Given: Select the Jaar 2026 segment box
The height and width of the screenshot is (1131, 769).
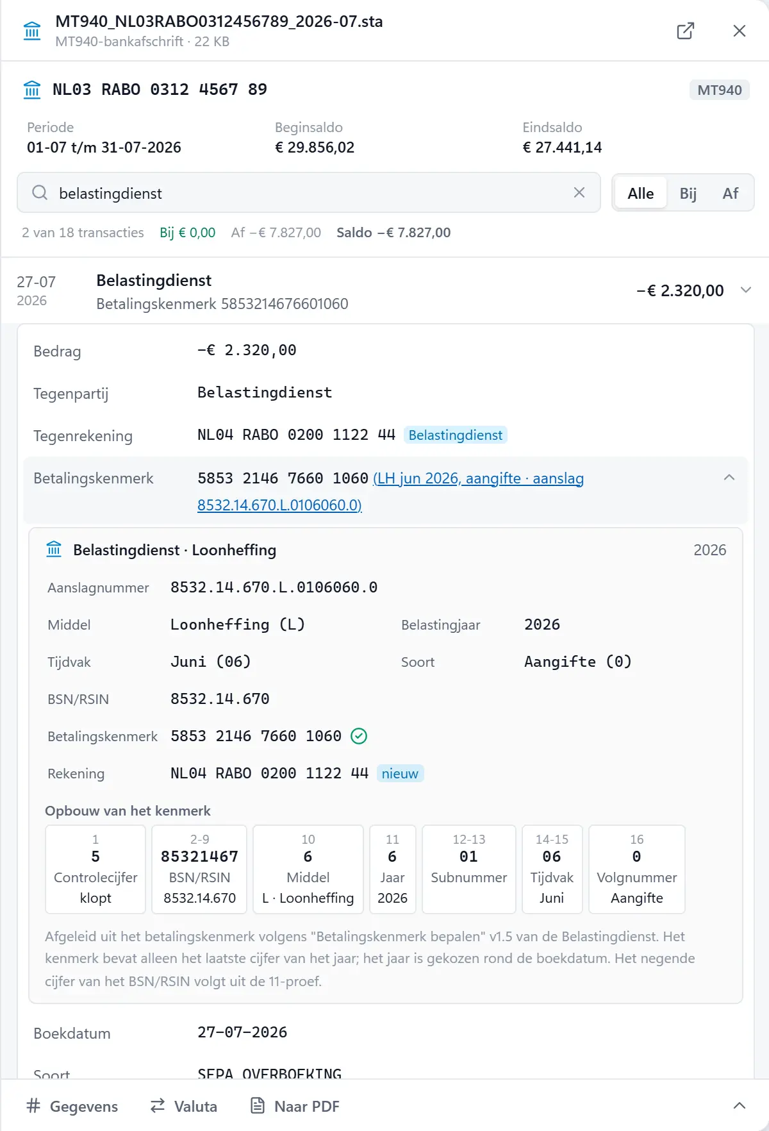Looking at the screenshot, I should pyautogui.click(x=393, y=869).
